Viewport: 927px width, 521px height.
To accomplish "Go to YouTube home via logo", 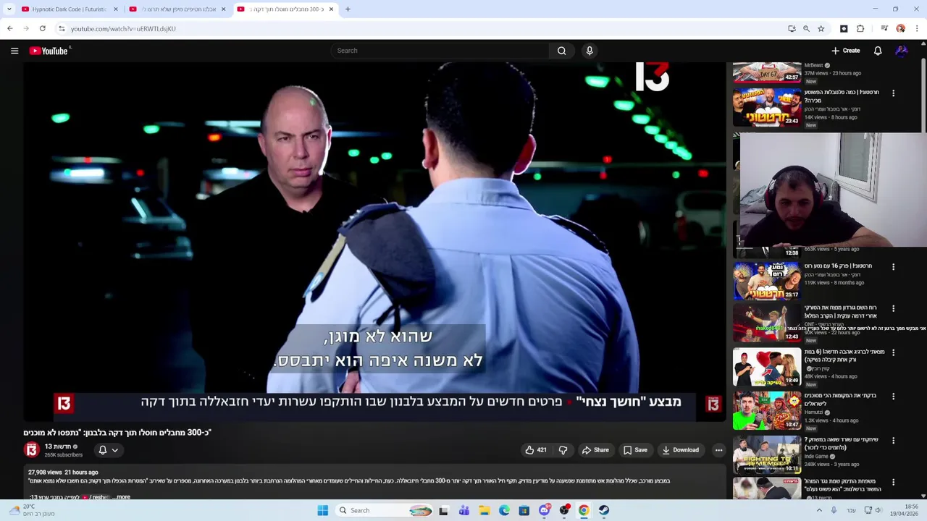I will (49, 51).
